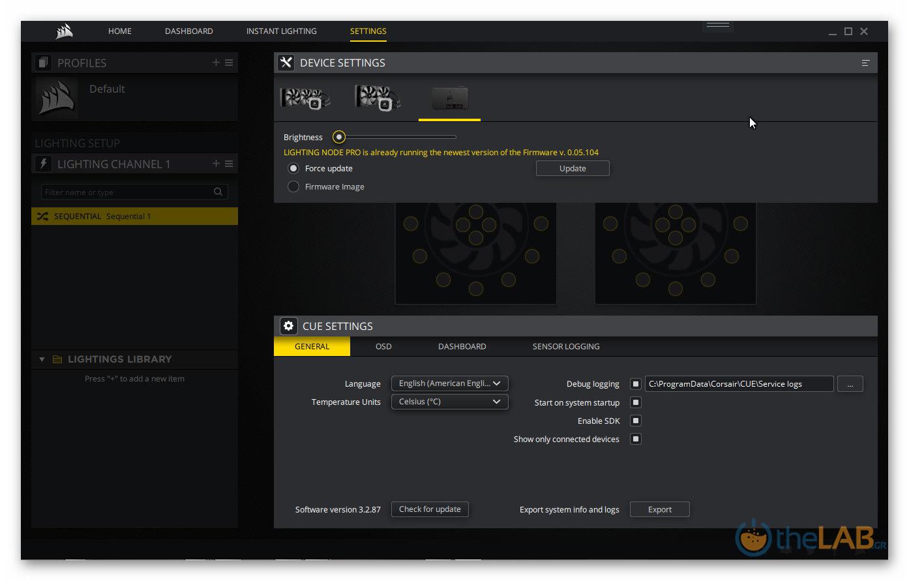Click the CUE Settings gear icon
The height and width of the screenshot is (581, 909).
click(x=288, y=326)
